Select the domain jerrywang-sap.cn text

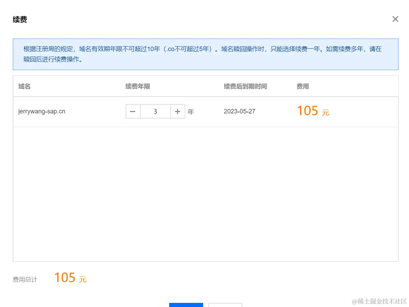(x=42, y=111)
